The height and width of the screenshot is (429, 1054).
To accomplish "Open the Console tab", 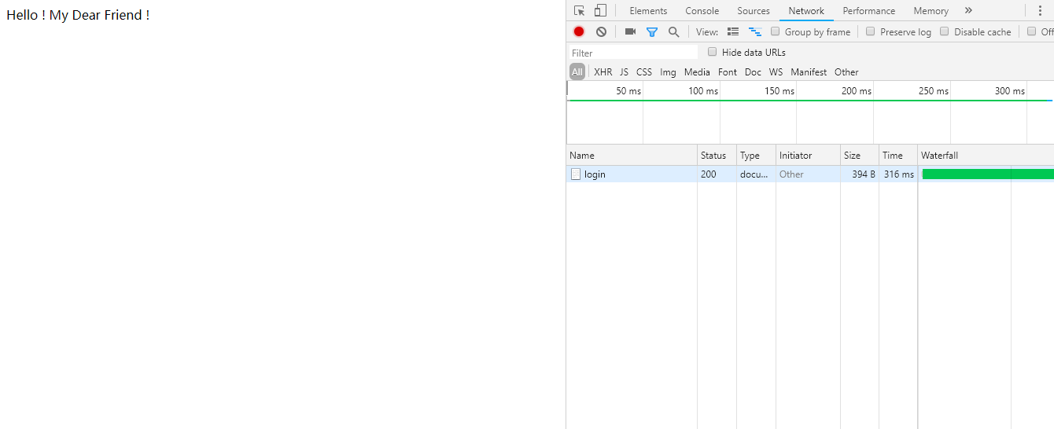I will point(702,11).
